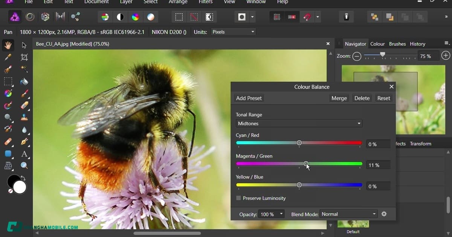Open the Export Persona
The image size is (452, 237).
point(75,17)
